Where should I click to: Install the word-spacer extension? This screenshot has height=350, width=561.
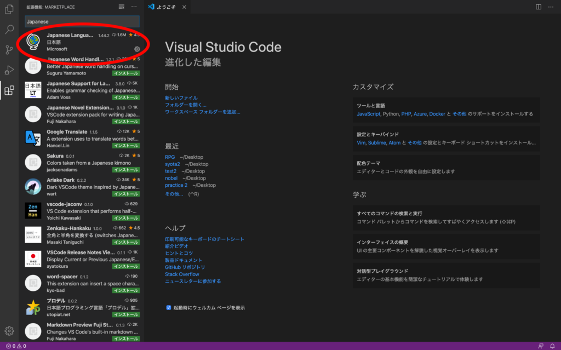coord(126,291)
